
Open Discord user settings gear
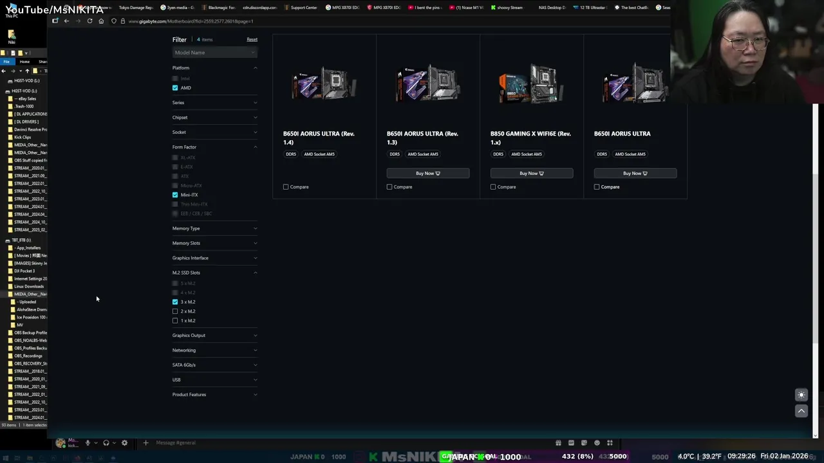click(x=124, y=442)
